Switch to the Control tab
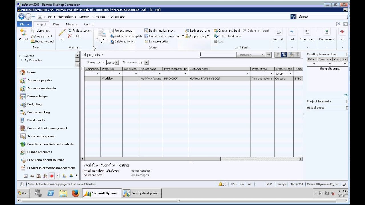365x205 pixels. [89, 24]
